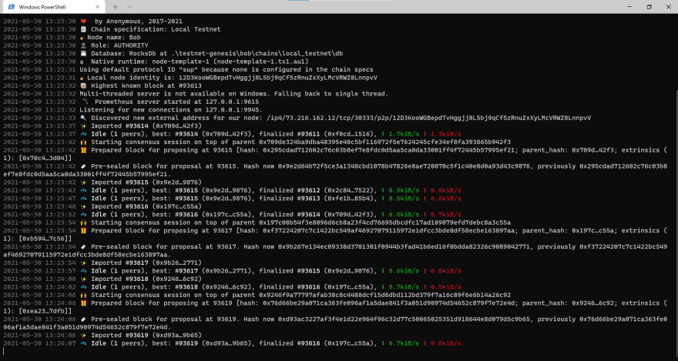Click the green '1.7kiB/s' download rate
Image resolution: width=678 pixels, height=361 pixels.
tap(404, 134)
